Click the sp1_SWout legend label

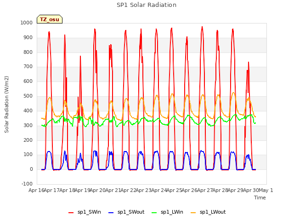coord(131,212)
